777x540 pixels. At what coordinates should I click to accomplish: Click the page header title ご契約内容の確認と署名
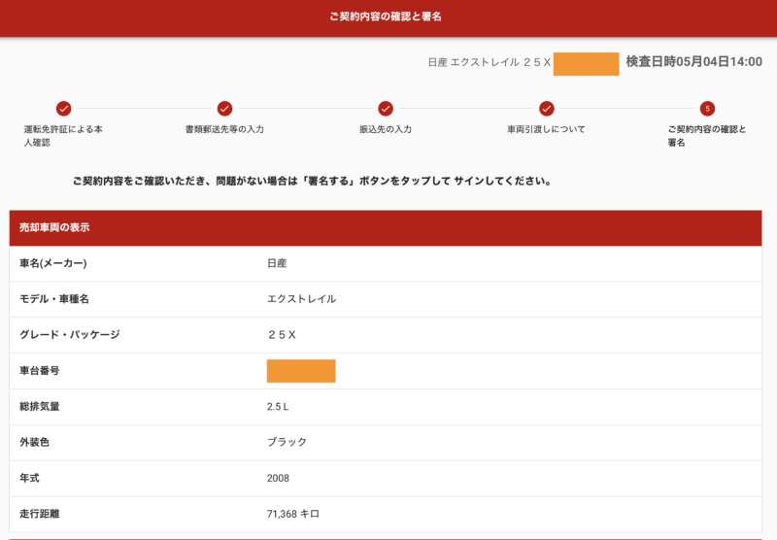(x=386, y=17)
